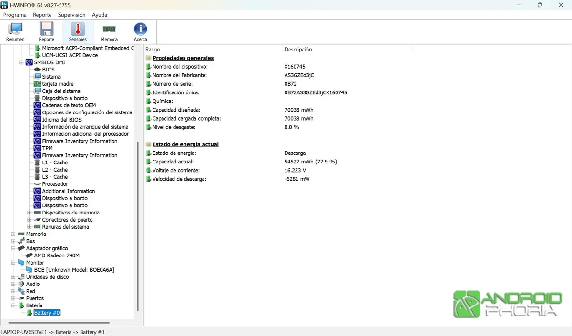The height and width of the screenshot is (336, 572).
Task: Expand the Dispositivos de memoria node
Action: pyautogui.click(x=30, y=213)
